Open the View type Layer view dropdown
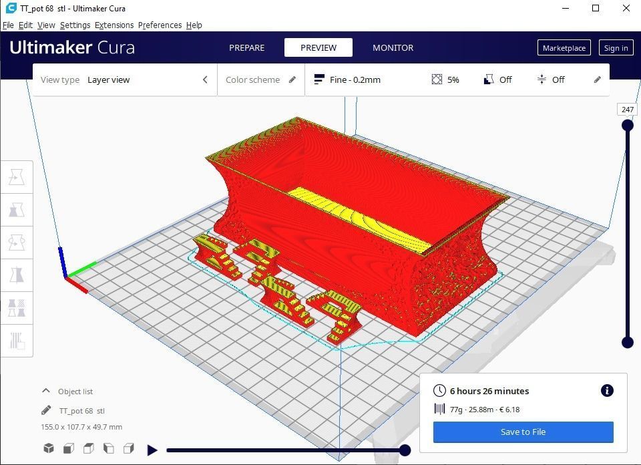This screenshot has width=641, height=465. point(125,80)
